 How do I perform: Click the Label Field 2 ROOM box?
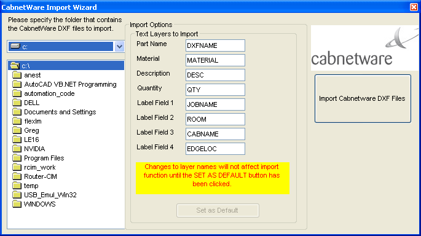click(215, 119)
